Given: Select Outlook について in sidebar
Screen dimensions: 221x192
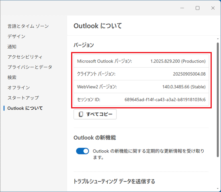Looking at the screenshot, I should tap(25, 108).
